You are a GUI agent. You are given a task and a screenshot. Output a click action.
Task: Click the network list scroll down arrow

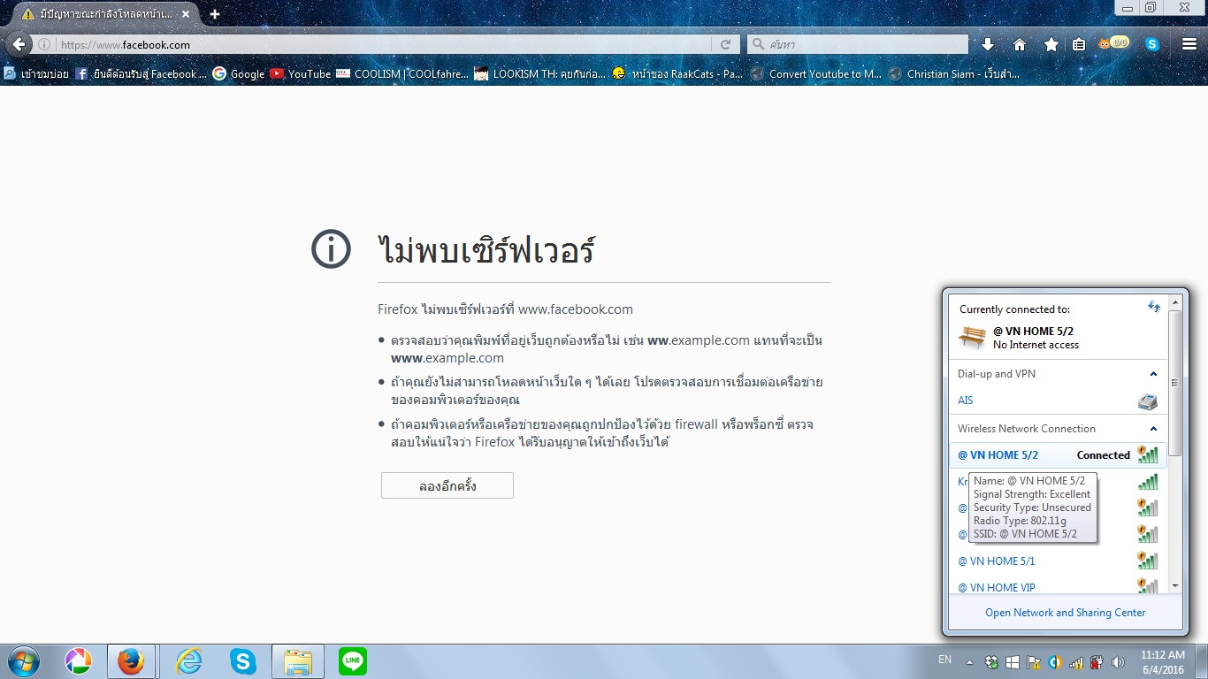click(1175, 586)
